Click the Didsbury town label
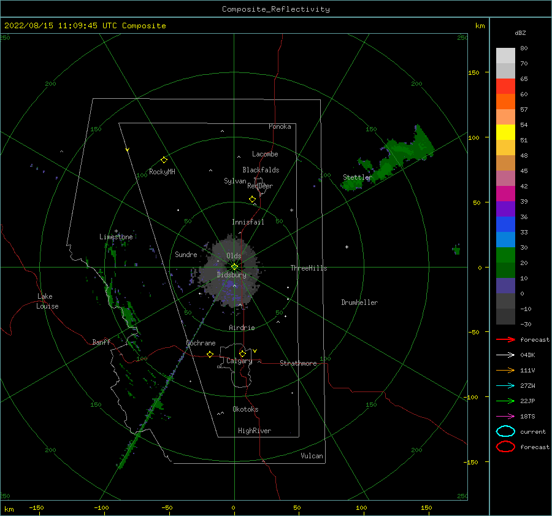 coord(231,275)
